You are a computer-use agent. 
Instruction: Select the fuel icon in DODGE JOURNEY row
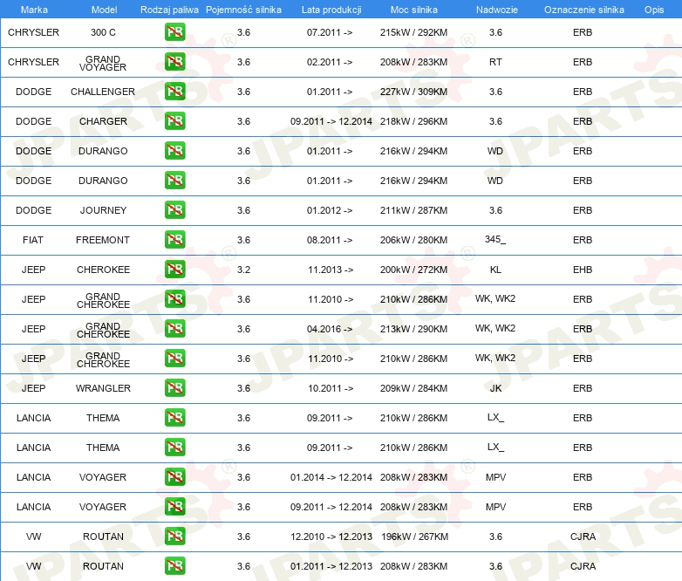click(x=174, y=210)
